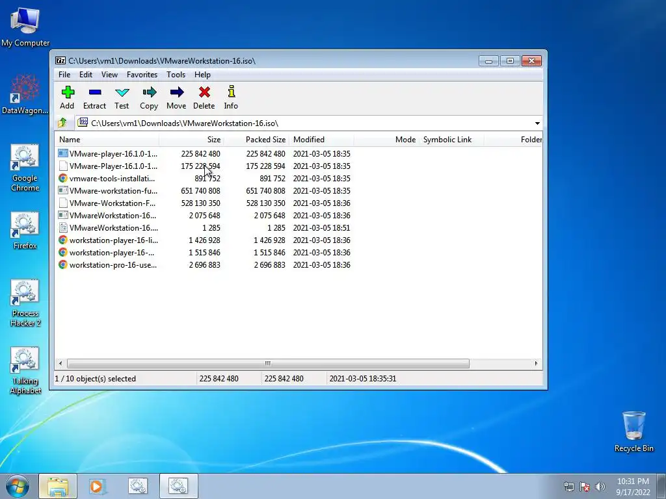Launch Google Chrome desktop shortcut
The width and height of the screenshot is (666, 499).
25,168
